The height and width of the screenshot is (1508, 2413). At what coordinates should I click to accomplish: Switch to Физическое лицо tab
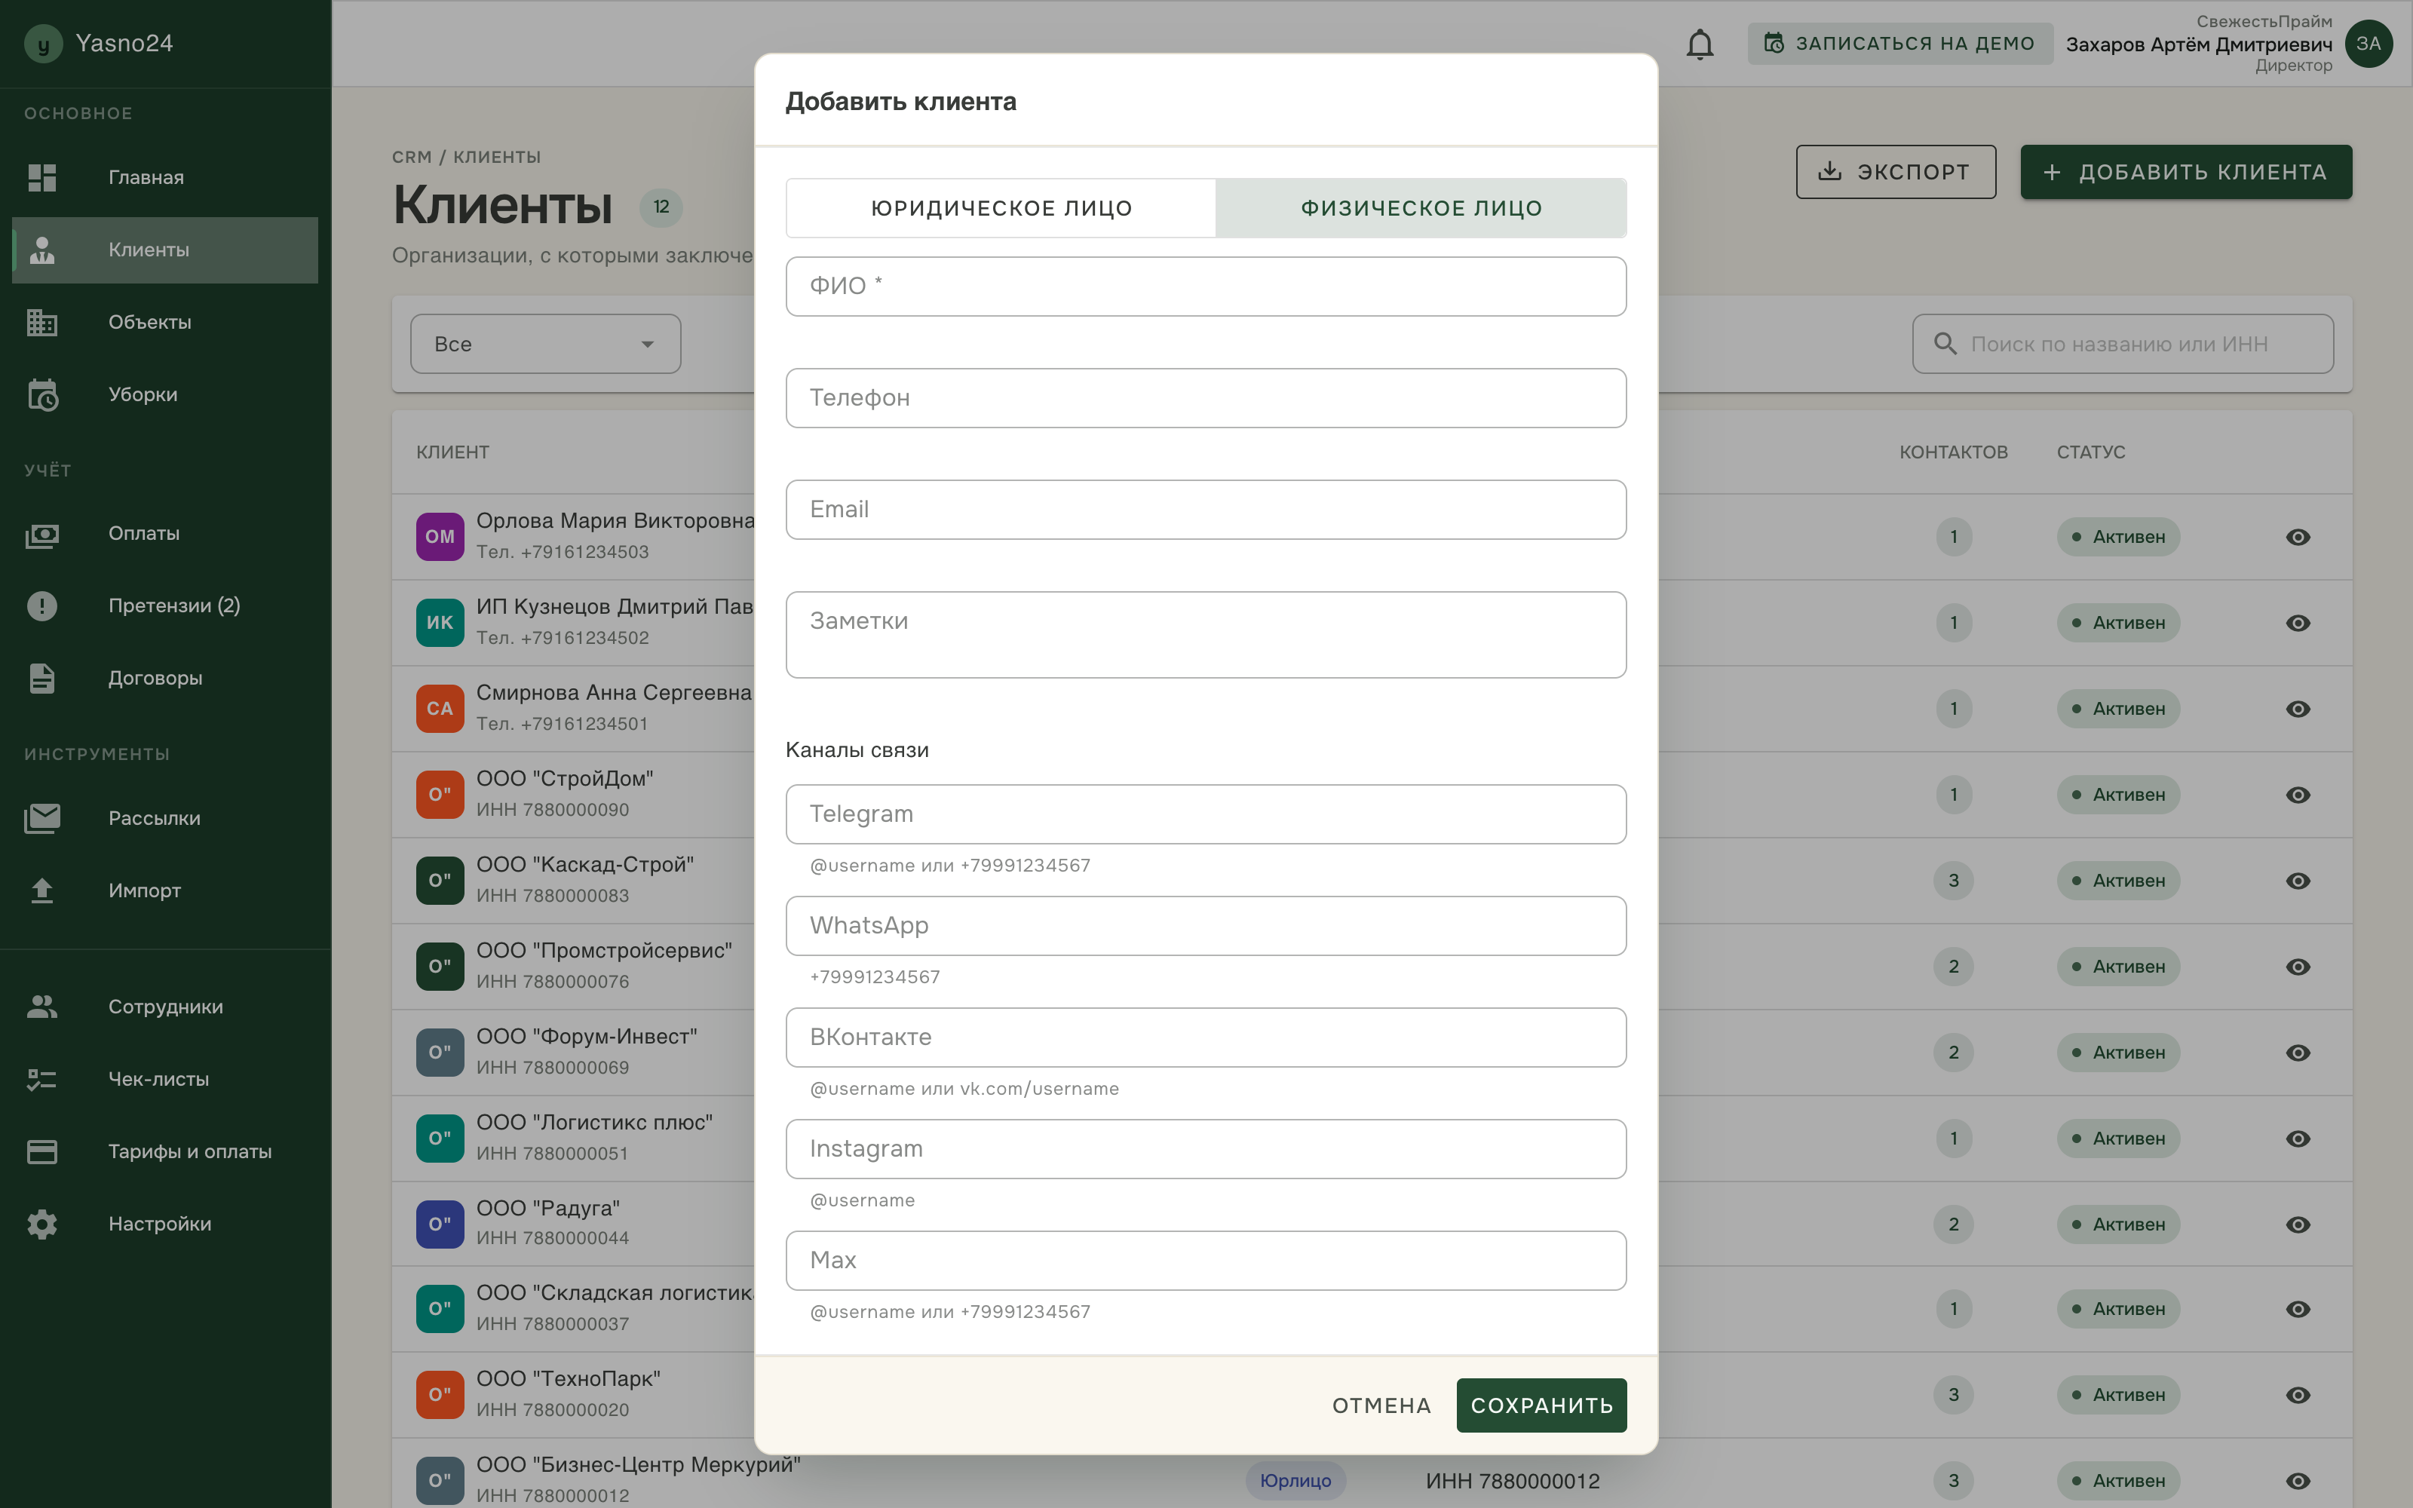click(1421, 208)
